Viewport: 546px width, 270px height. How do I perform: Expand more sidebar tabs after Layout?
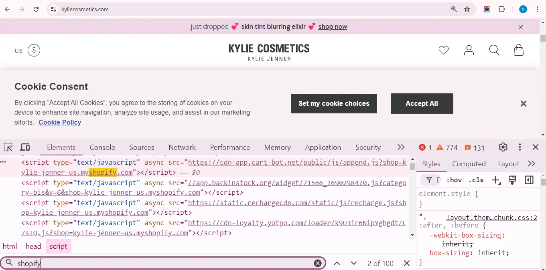coord(532,163)
